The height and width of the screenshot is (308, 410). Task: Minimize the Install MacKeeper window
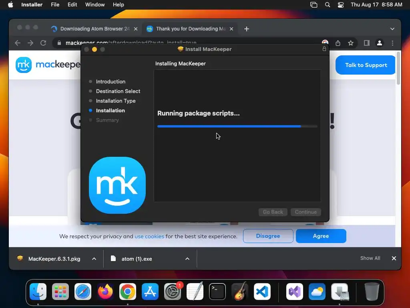(94, 49)
